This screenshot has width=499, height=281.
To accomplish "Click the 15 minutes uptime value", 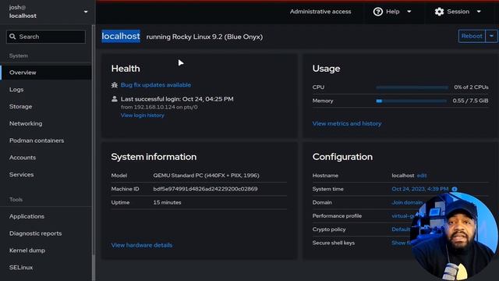I will tap(167, 202).
